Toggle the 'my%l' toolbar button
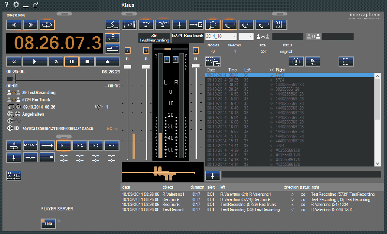 point(163,25)
